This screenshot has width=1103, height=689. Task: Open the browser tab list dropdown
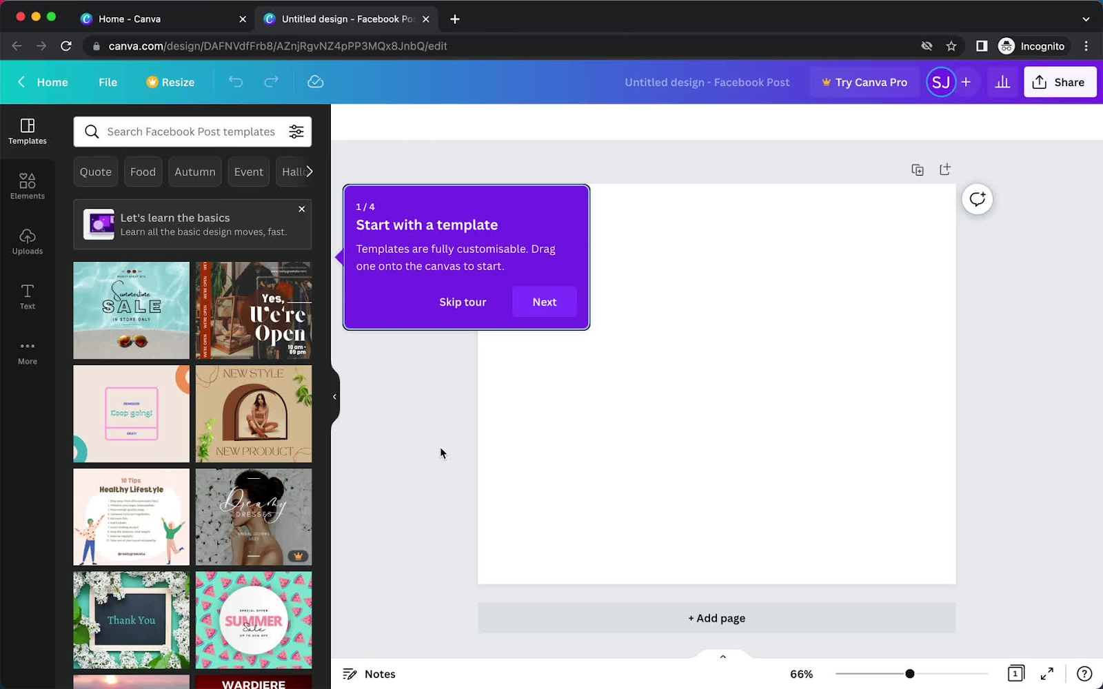[1086, 19]
